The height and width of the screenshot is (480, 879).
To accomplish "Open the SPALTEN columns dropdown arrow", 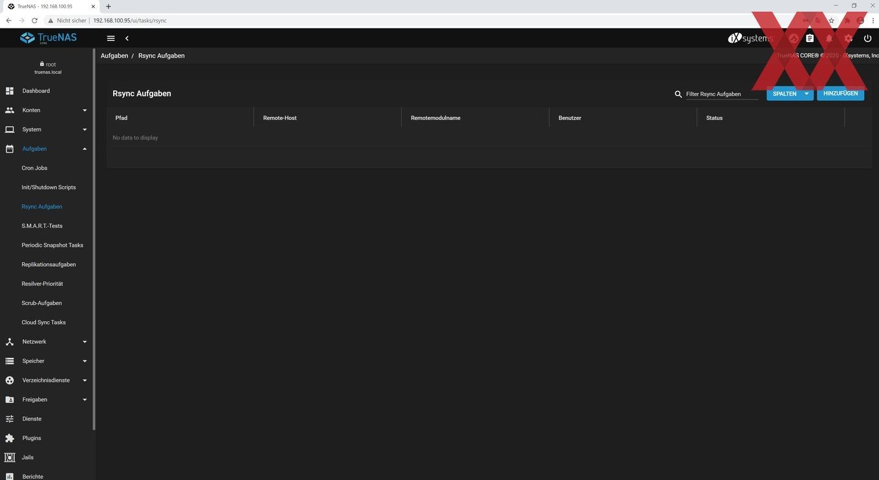I will tap(807, 94).
